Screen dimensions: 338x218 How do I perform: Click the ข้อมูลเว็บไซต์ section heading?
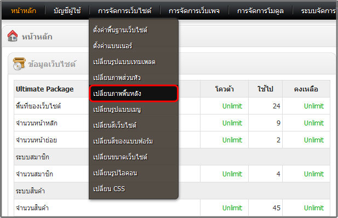click(52, 64)
